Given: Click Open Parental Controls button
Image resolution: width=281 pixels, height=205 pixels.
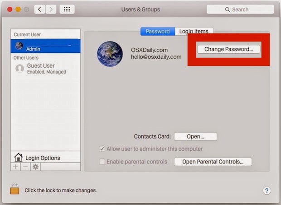Looking at the screenshot, I should [213, 162].
